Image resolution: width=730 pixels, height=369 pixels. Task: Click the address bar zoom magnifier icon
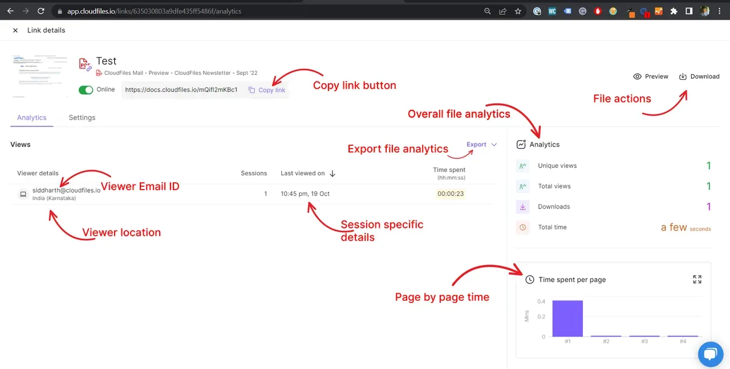coord(487,11)
